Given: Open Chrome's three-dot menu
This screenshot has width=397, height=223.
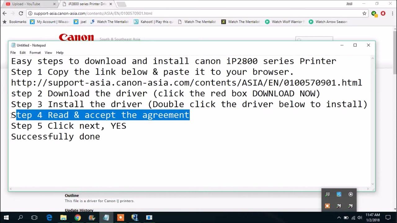Looking at the screenshot, I should [x=392, y=13].
